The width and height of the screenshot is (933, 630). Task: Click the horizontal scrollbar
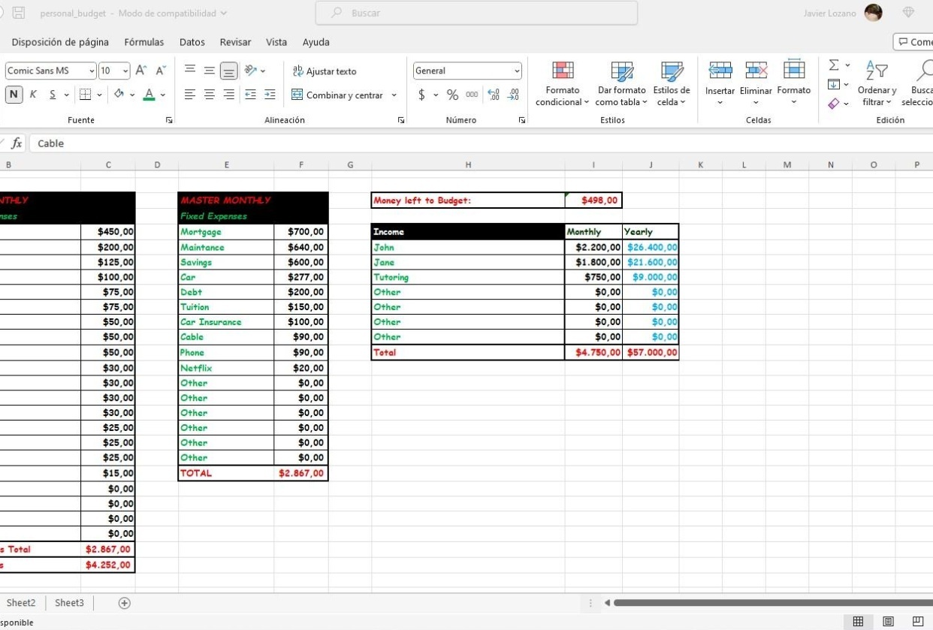pyautogui.click(x=773, y=603)
